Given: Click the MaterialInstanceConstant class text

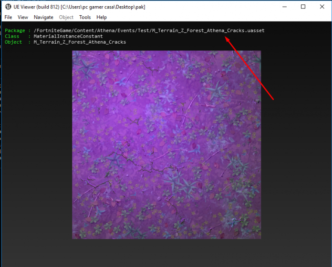Looking at the screenshot, I should (x=68, y=36).
